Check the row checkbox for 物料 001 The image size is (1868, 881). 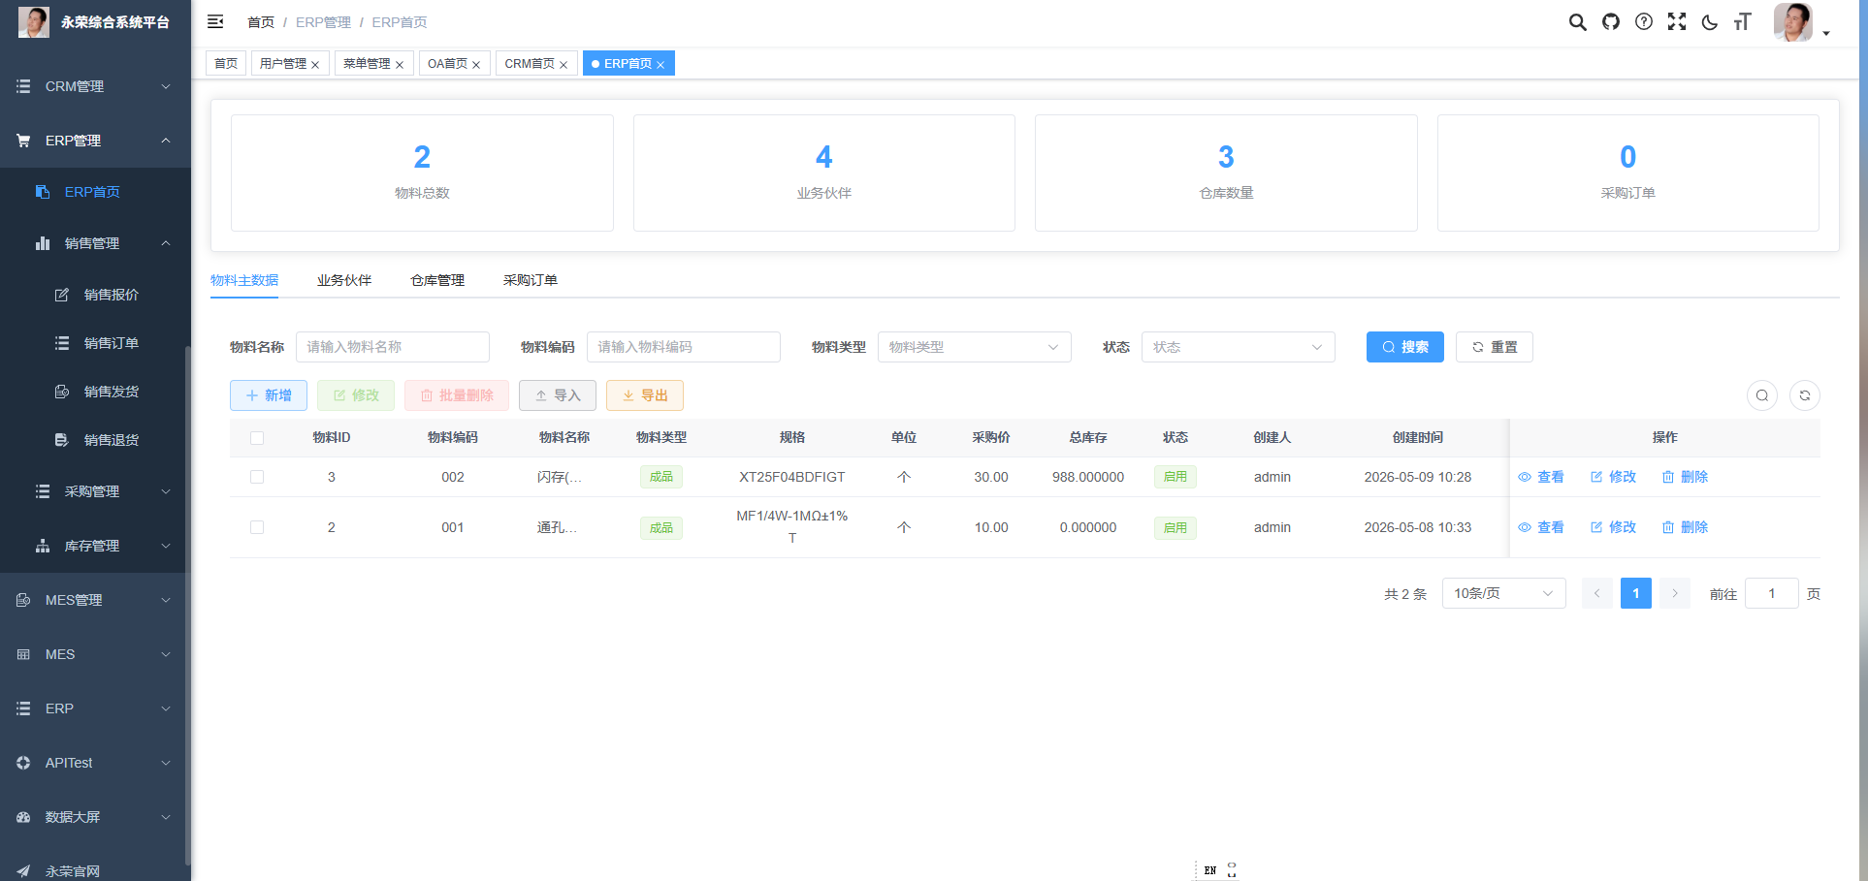pyautogui.click(x=257, y=527)
